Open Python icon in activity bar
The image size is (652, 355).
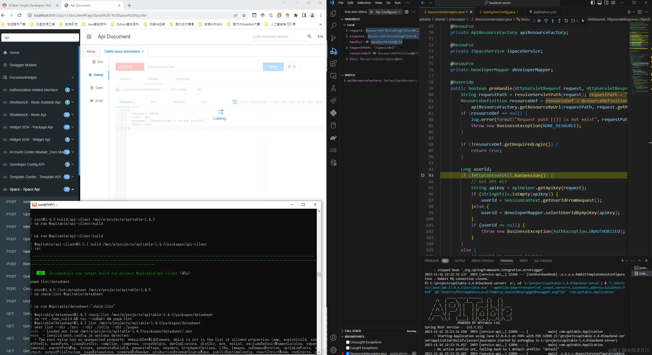333,113
